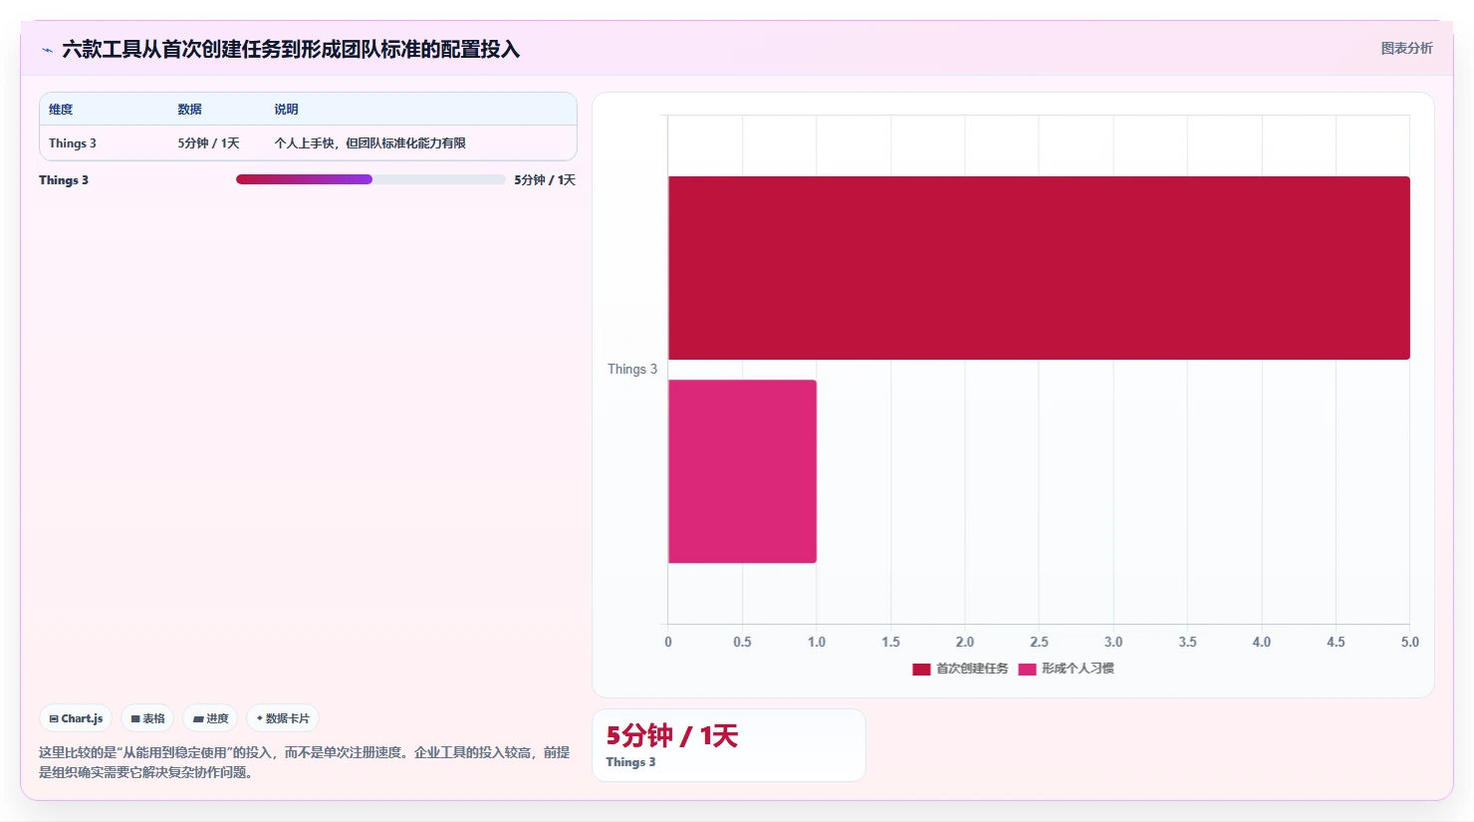1474x822 pixels.
Task: Click the 2.5 x-axis tick label
Action: (x=1039, y=642)
